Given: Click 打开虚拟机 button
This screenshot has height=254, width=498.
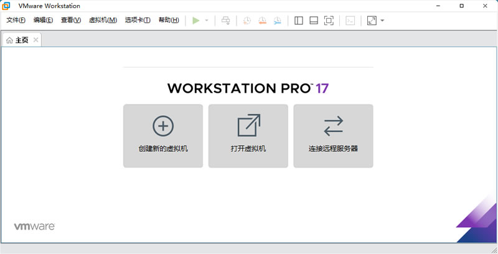Looking at the screenshot, I should 248,136.
